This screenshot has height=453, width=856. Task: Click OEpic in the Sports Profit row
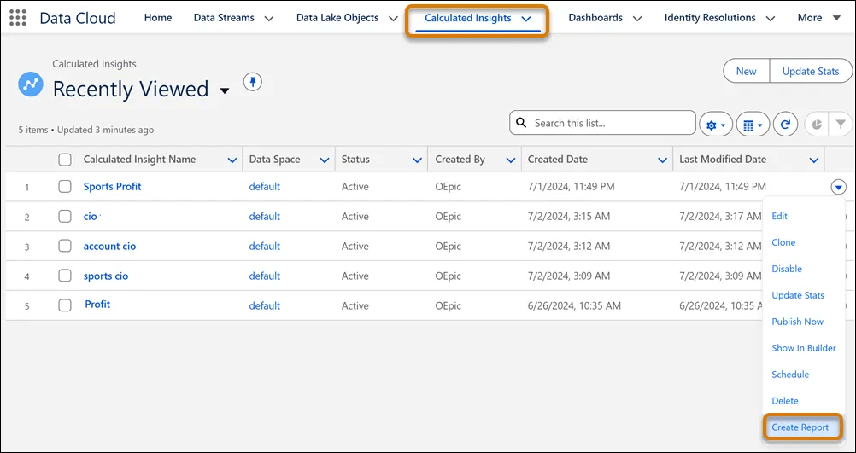click(448, 187)
